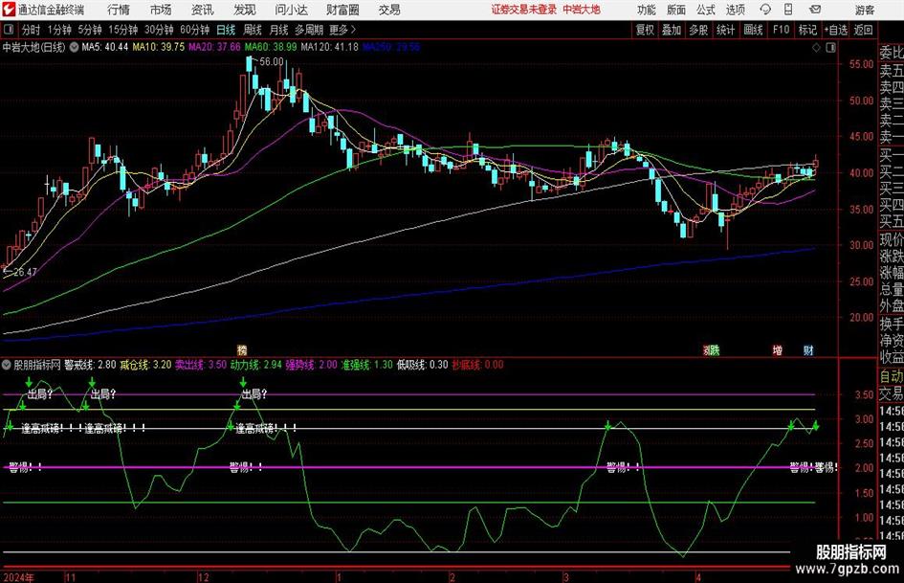The height and width of the screenshot is (583, 904).
Task: Open the 财富圈 menu
Action: pos(342,10)
